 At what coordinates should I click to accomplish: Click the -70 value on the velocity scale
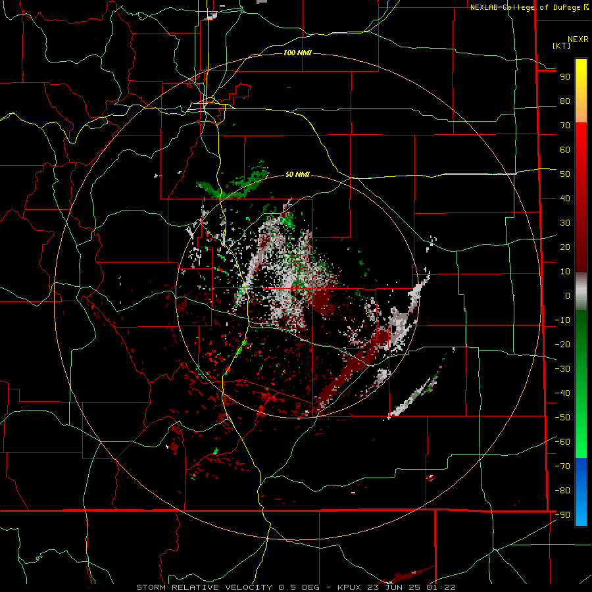click(562, 466)
